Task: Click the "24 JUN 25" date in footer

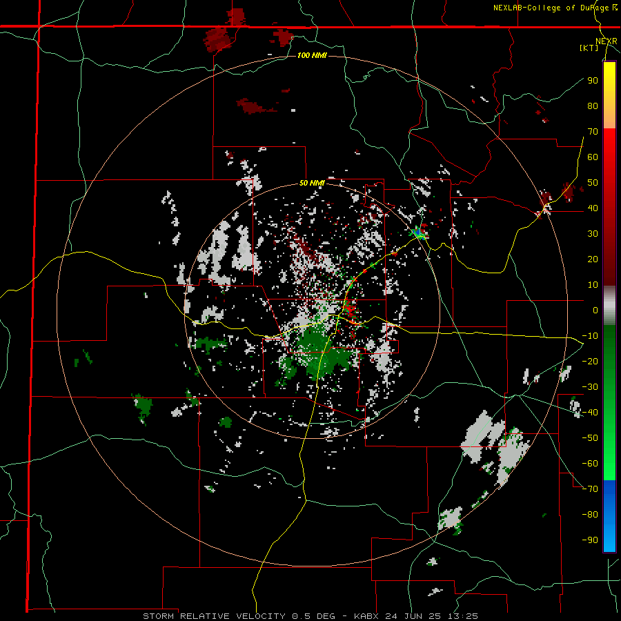Action: tap(413, 616)
